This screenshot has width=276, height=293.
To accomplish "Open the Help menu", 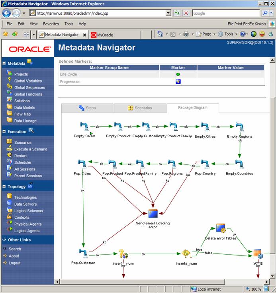I will [x=82, y=24].
